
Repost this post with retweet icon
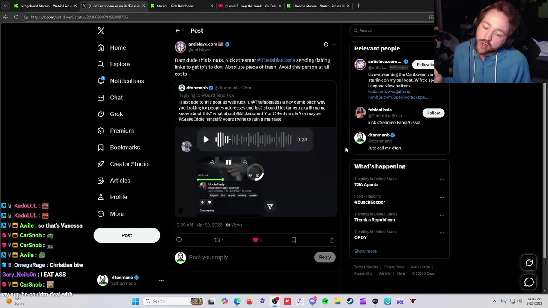[x=217, y=240]
